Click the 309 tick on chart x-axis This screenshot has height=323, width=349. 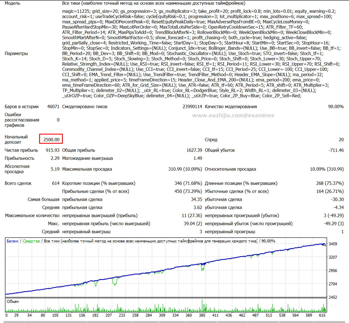coord(162,315)
